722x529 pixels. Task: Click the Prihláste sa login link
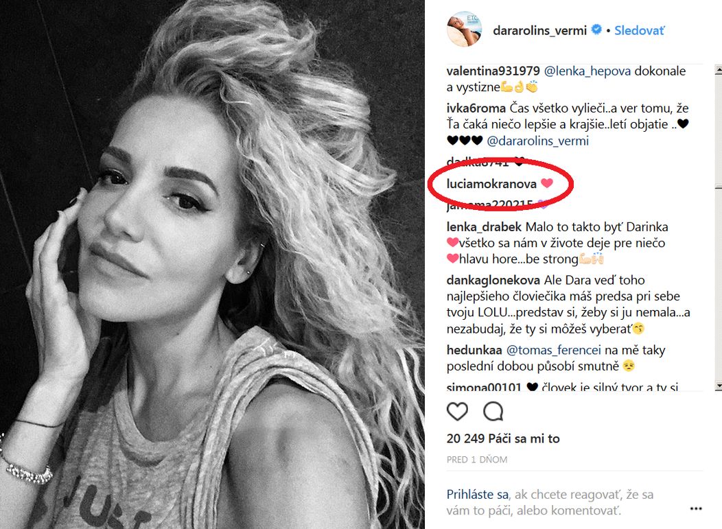[478, 494]
